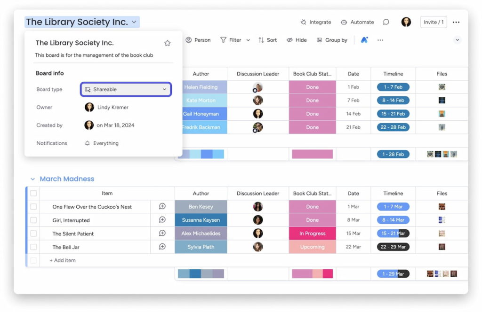Screen dimensions: 482x312
Task: Star The Library Society Inc. board
Action: [x=168, y=42]
